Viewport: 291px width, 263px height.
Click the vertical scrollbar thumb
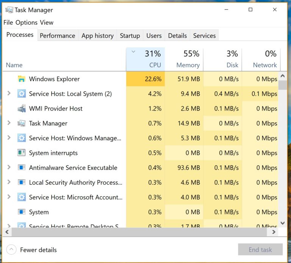(283, 85)
